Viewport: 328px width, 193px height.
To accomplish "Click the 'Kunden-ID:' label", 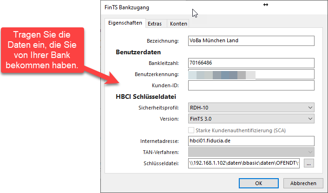I will coord(165,86).
